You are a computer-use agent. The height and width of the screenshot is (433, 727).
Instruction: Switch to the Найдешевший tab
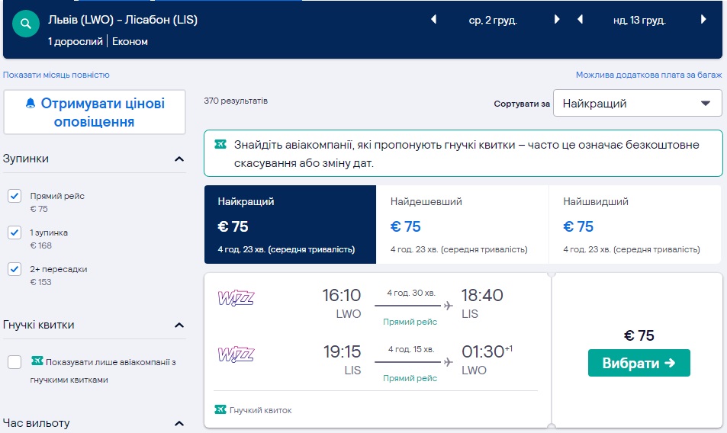pos(462,224)
